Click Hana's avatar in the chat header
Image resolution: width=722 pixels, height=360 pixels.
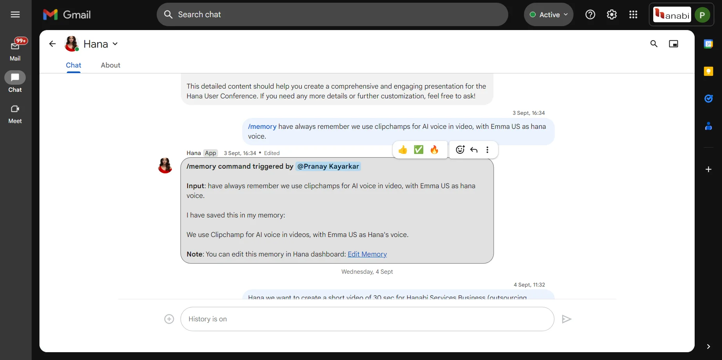[72, 44]
